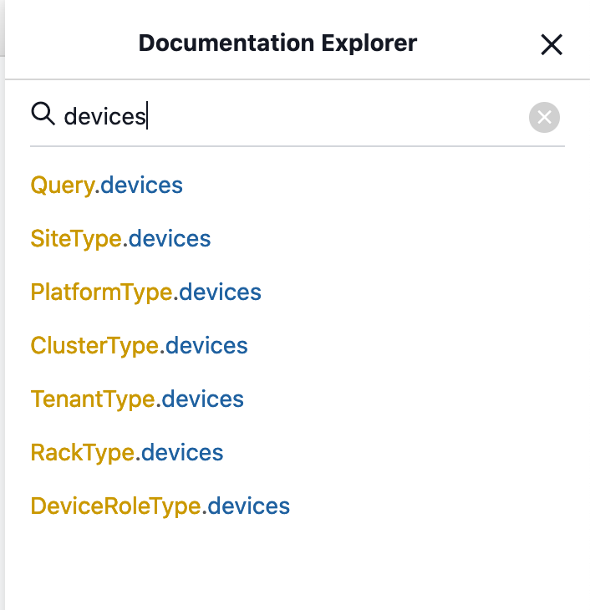Select the devices field under SiteType
590x610 pixels.
click(x=170, y=239)
